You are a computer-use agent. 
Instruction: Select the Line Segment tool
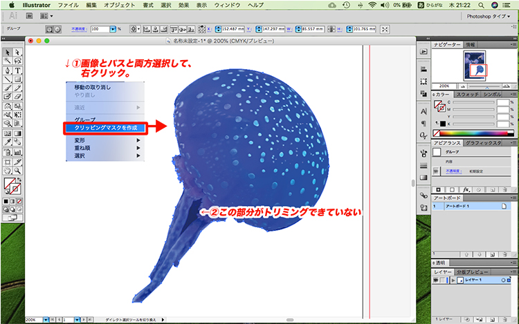[7, 79]
